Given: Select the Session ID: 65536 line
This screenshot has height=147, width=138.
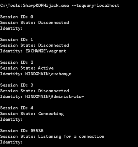Looking at the screenshot, I should point(22,131).
